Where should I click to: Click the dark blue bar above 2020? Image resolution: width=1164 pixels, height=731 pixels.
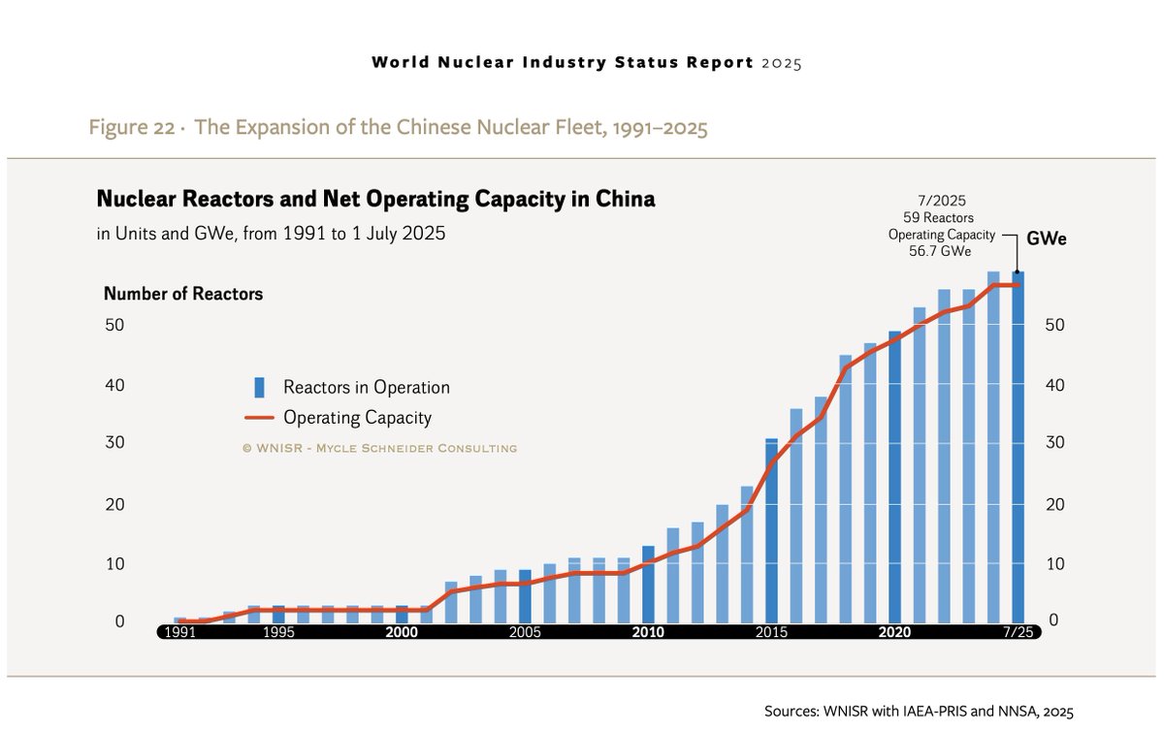[894, 476]
